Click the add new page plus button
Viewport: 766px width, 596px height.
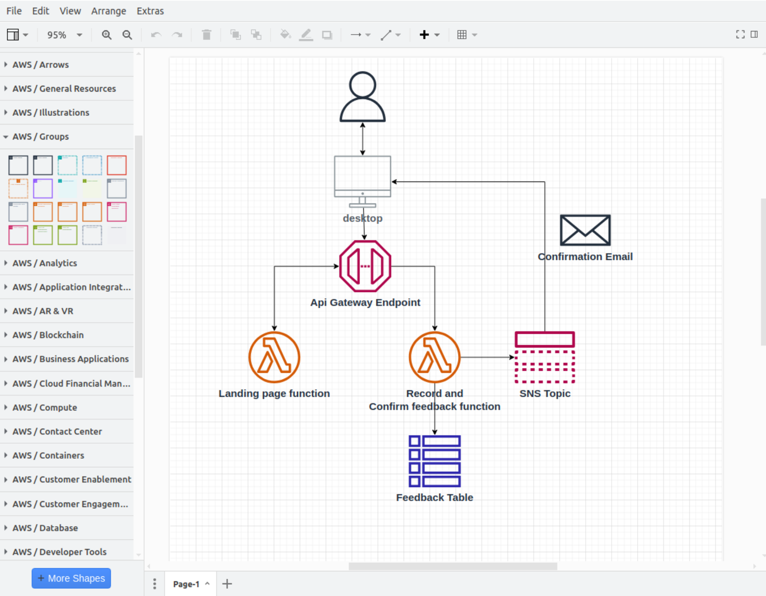227,584
